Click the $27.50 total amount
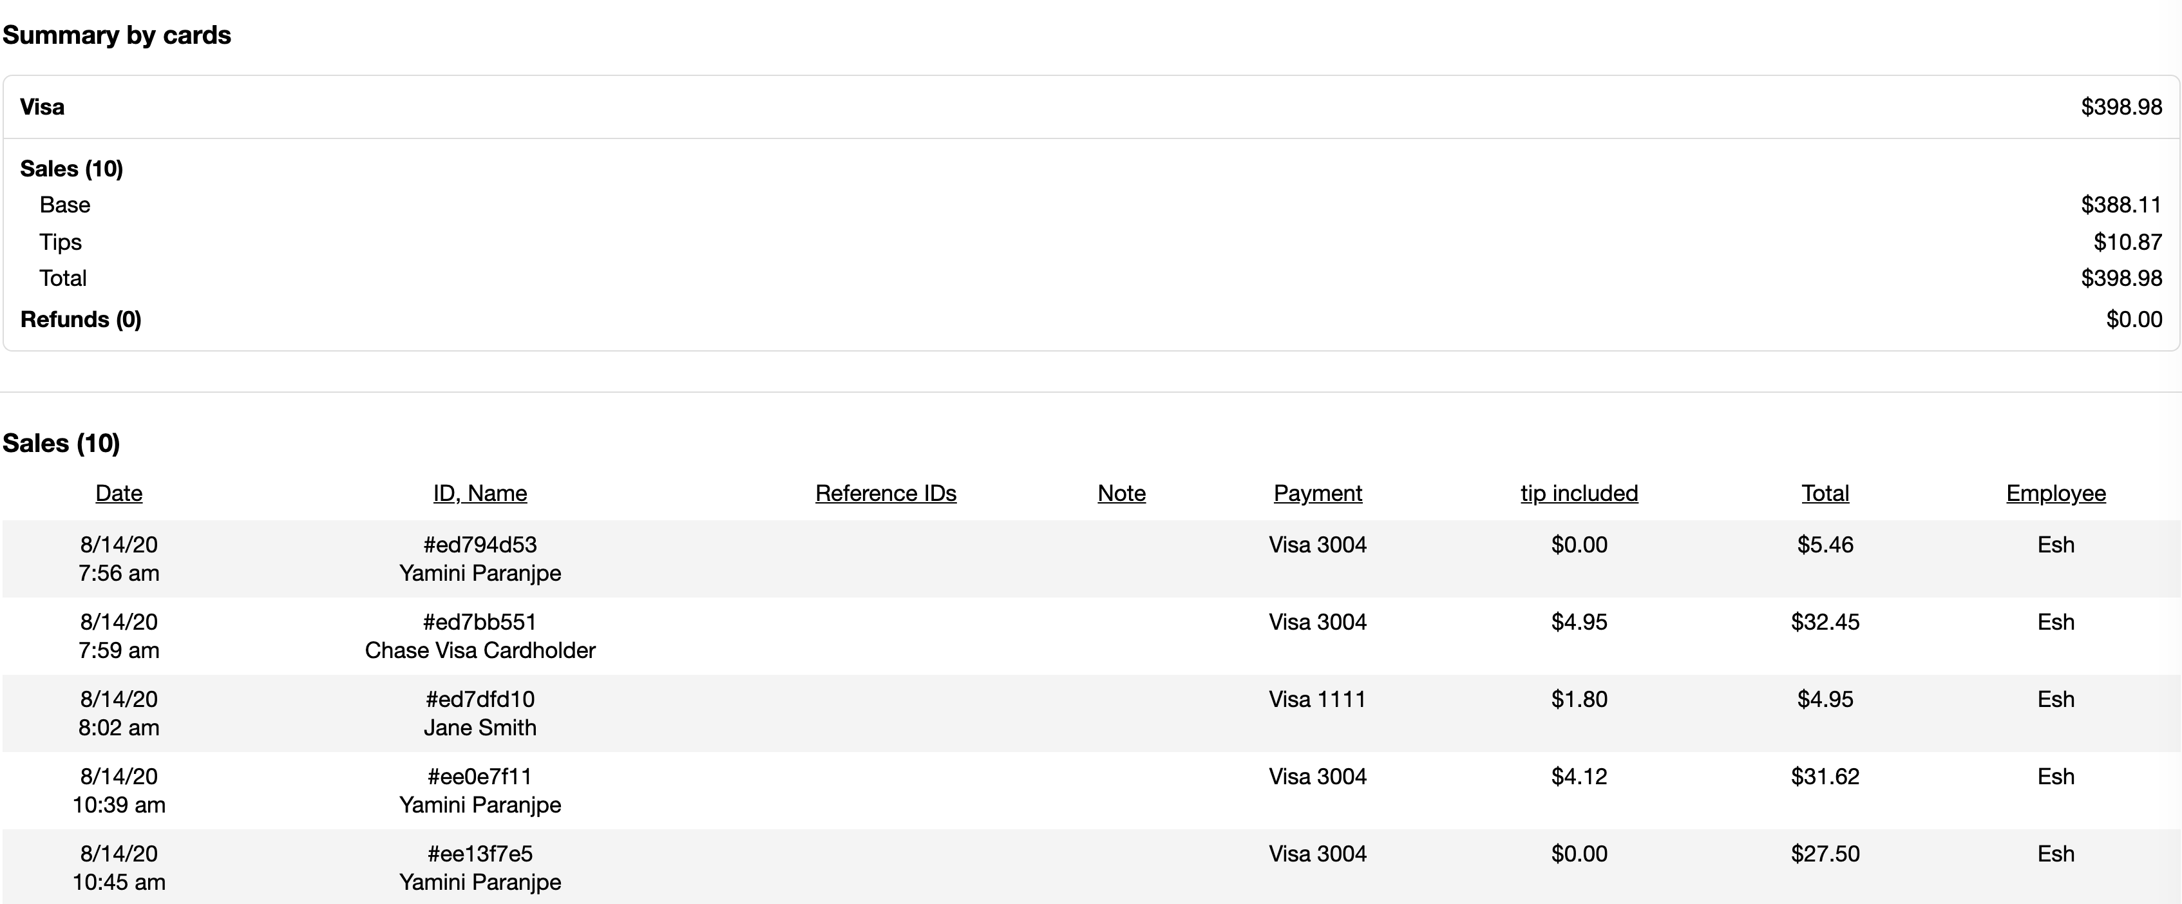Viewport: 2182px width, 904px height. pos(1825,853)
